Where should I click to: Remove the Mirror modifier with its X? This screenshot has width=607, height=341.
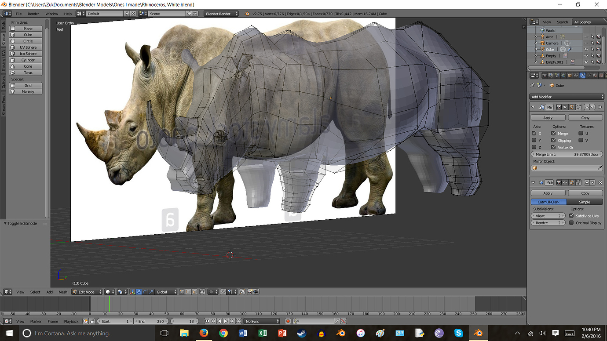point(600,107)
